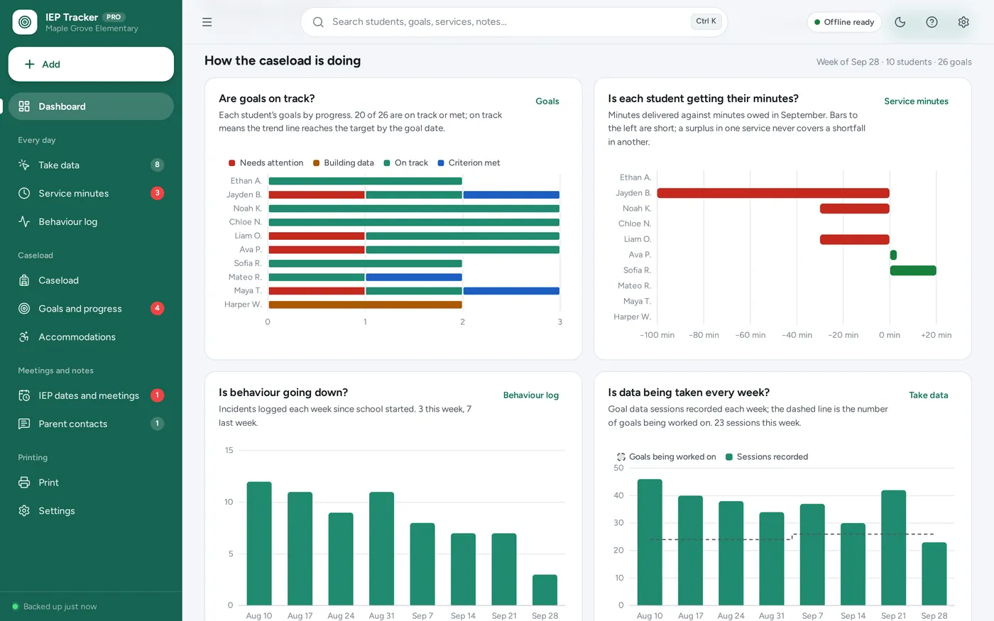
Task: Click the green backed-up status dot
Action: (15, 607)
